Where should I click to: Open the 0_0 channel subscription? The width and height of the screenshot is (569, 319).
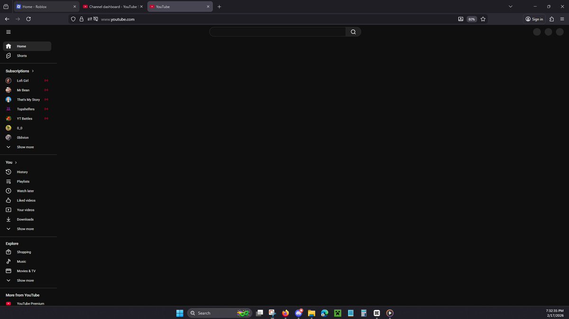click(x=27, y=128)
